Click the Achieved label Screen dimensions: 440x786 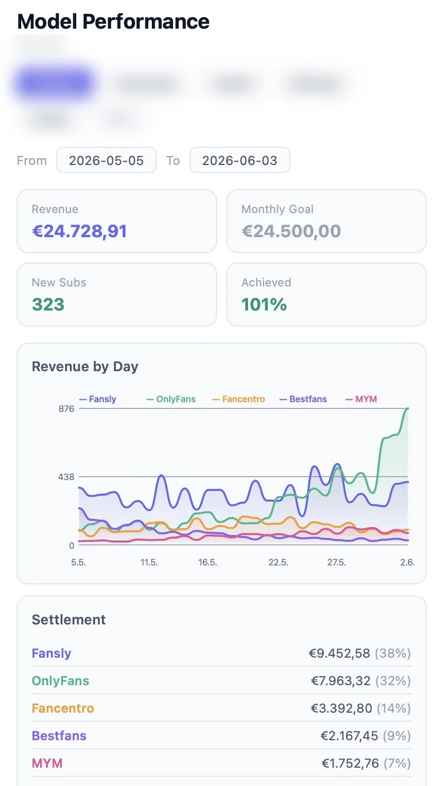coord(266,282)
